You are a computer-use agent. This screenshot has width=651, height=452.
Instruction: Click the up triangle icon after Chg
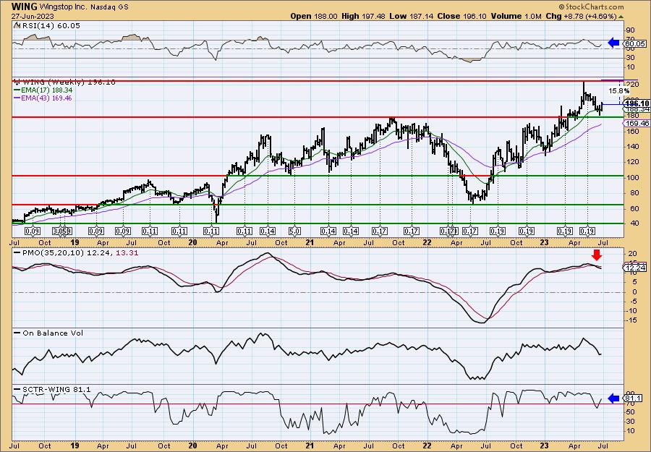[621, 17]
